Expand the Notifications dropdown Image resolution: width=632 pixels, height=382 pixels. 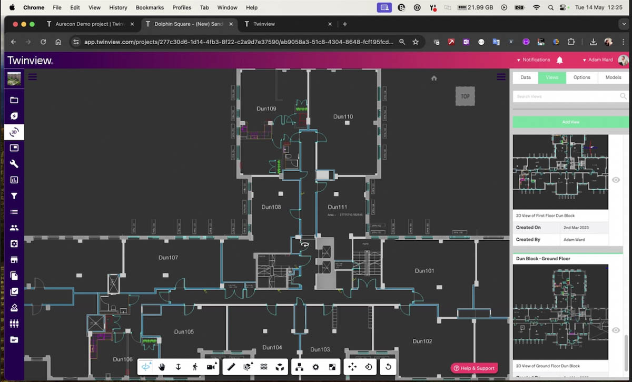[x=534, y=60]
